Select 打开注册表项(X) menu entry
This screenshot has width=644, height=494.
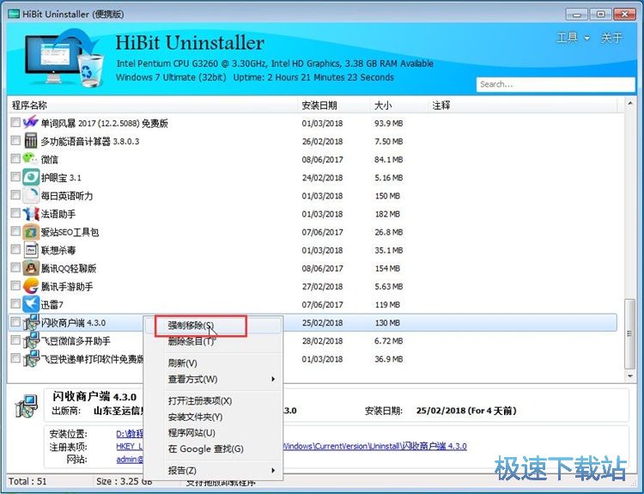click(213, 400)
